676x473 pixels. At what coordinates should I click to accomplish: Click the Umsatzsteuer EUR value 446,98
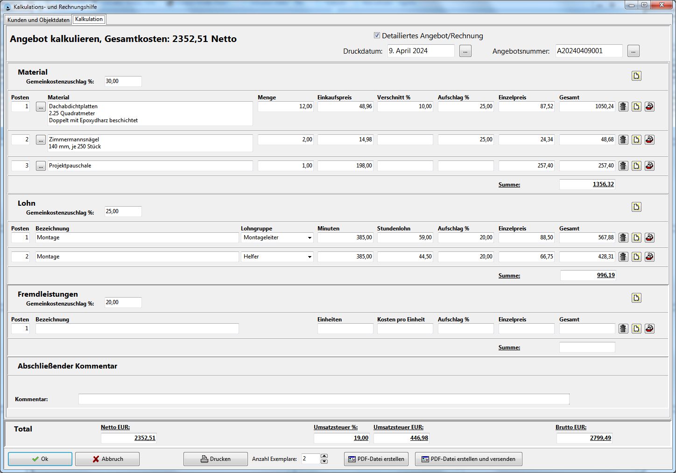401,438
